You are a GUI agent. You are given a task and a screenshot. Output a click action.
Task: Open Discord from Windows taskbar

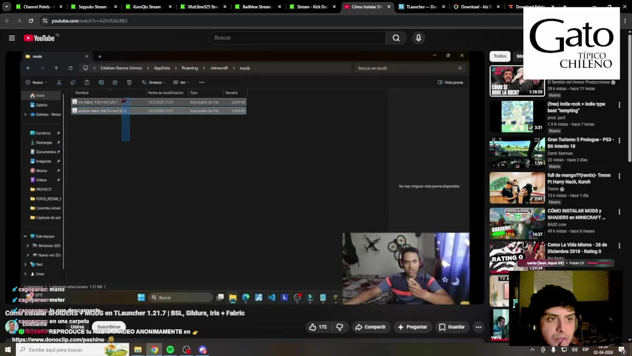click(x=203, y=350)
